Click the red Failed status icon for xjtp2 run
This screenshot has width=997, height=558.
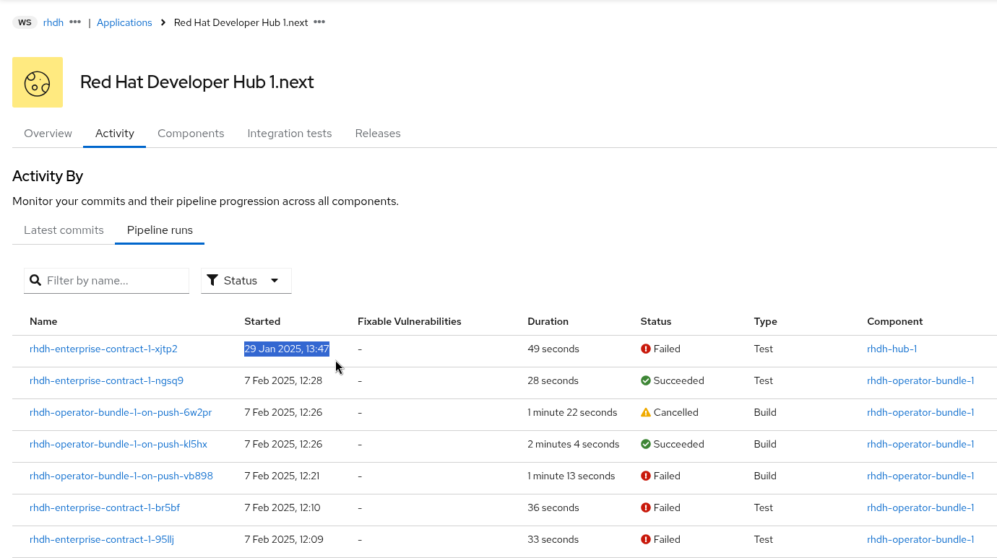click(645, 349)
